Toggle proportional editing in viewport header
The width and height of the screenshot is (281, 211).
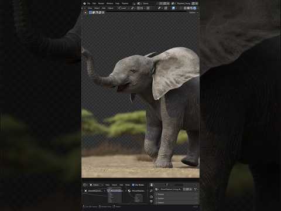148,8
